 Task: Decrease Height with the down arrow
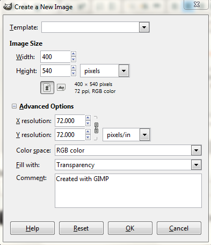tap(74, 73)
